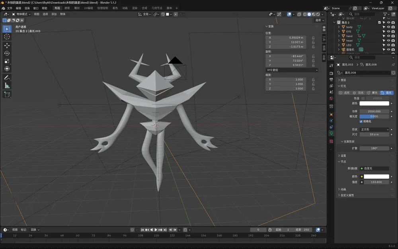Select the Rotate tool
This screenshot has width=398, height=249.
pos(7,53)
